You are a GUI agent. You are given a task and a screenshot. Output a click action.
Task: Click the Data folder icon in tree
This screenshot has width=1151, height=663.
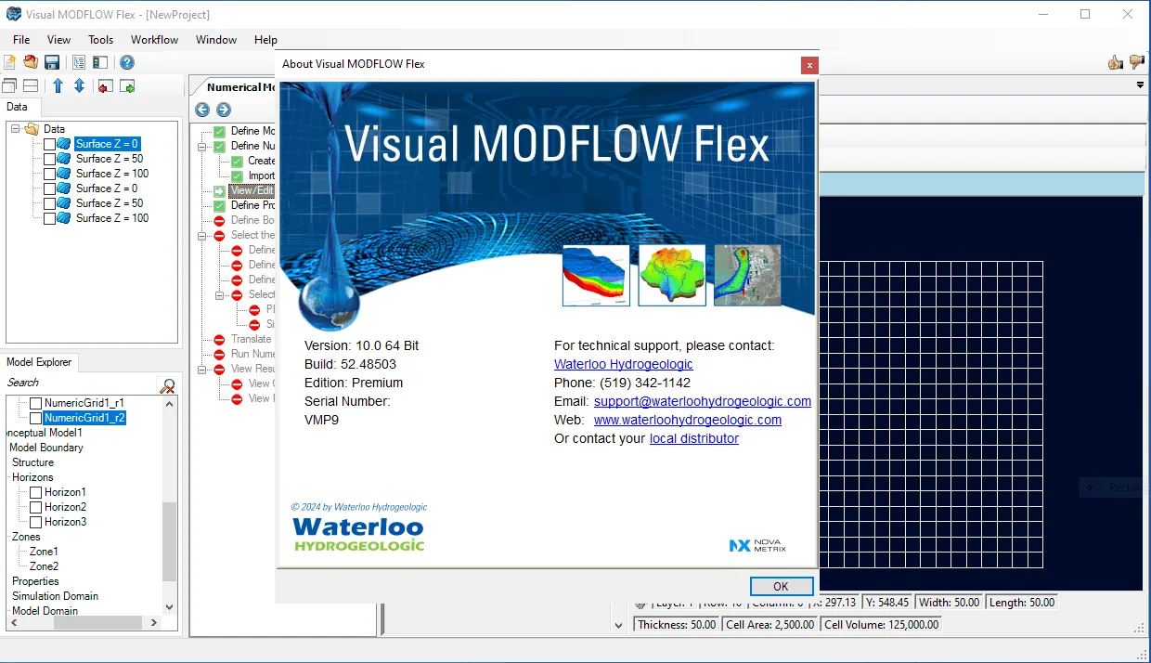click(x=32, y=129)
